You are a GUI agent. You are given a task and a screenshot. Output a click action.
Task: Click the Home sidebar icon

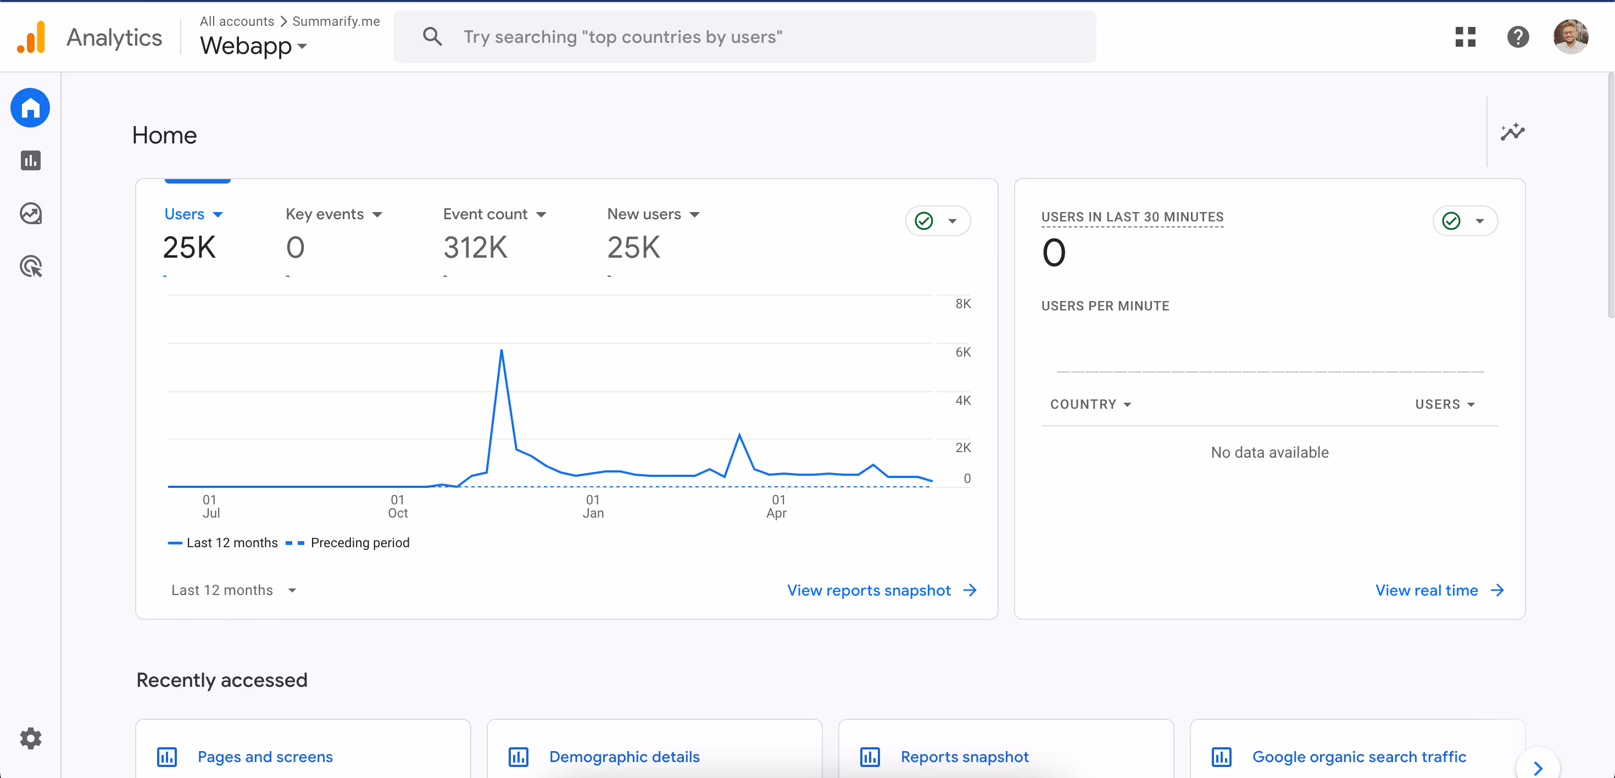[x=30, y=108]
